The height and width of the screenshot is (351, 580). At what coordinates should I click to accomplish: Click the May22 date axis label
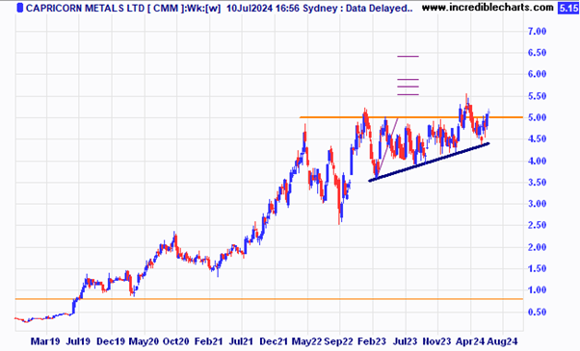coord(306,341)
